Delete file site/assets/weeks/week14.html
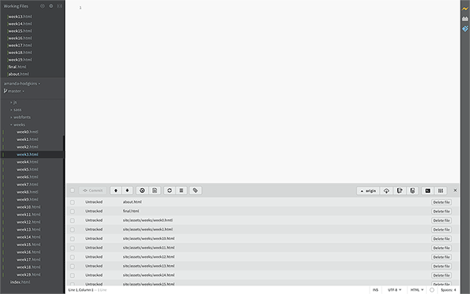470x294 pixels. pos(442,275)
